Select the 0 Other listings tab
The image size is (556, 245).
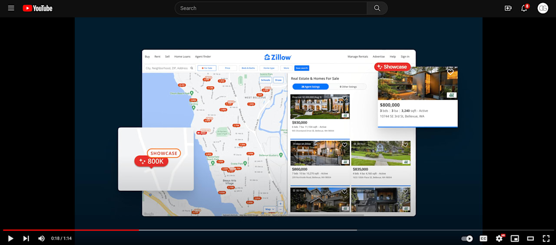pyautogui.click(x=348, y=87)
